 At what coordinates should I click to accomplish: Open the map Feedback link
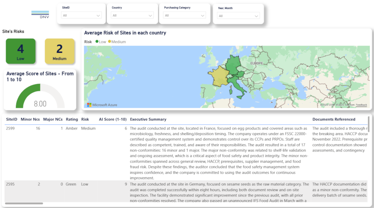pos(361,105)
